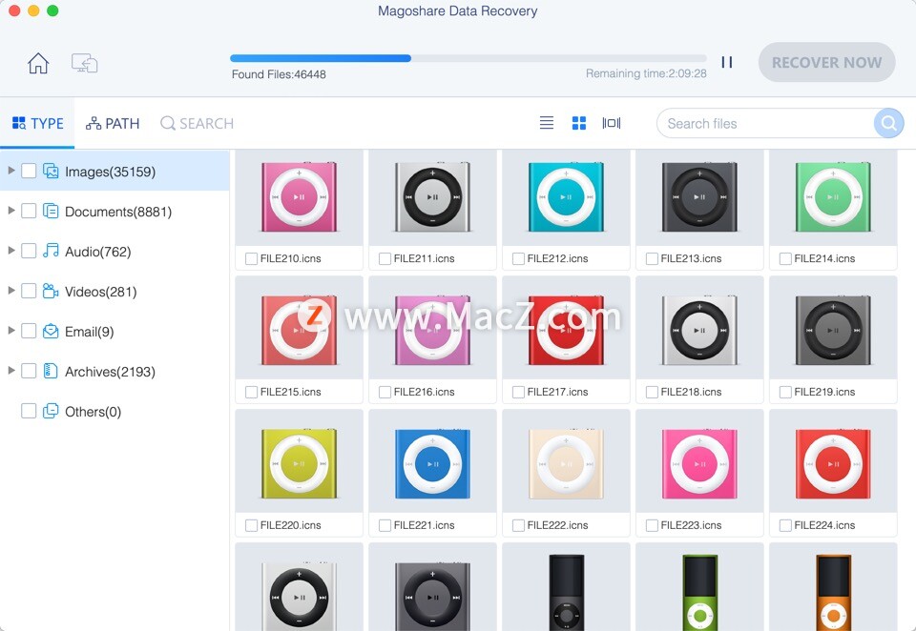
Task: Click the Remaining time:2:09:28 text
Action: pos(646,73)
